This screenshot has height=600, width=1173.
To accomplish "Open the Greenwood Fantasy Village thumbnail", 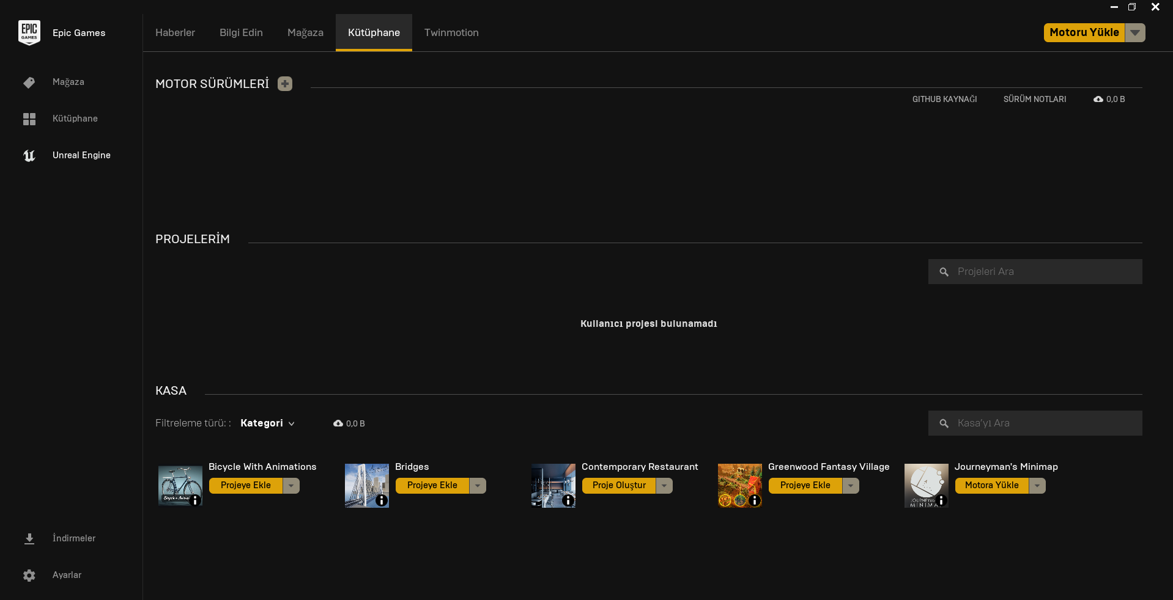I will (740, 486).
